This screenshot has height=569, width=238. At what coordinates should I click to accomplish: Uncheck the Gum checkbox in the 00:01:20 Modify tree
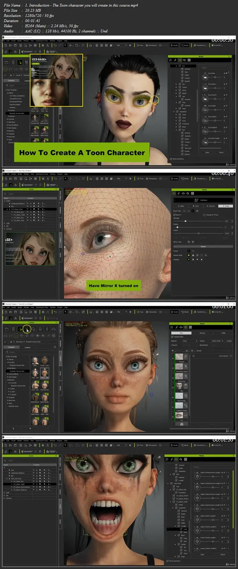[178, 520]
